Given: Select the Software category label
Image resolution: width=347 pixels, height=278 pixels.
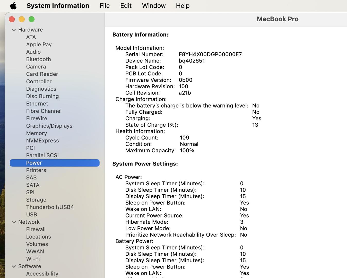Looking at the screenshot, I should 30,266.
